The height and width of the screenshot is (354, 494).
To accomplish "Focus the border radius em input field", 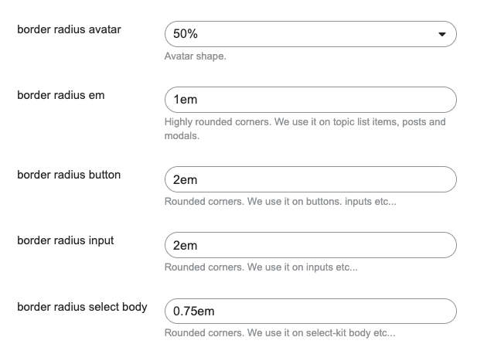I will [x=309, y=100].
